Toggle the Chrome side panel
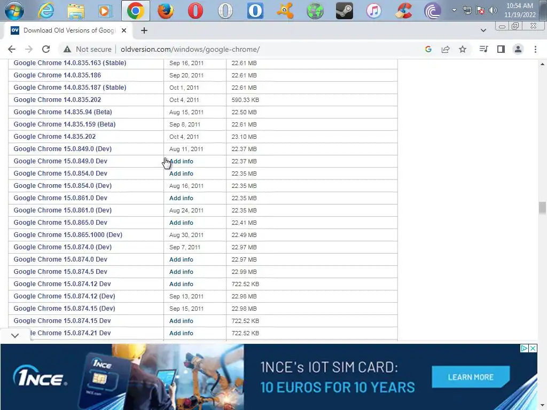Viewport: 547px width, 410px height. 501,49
